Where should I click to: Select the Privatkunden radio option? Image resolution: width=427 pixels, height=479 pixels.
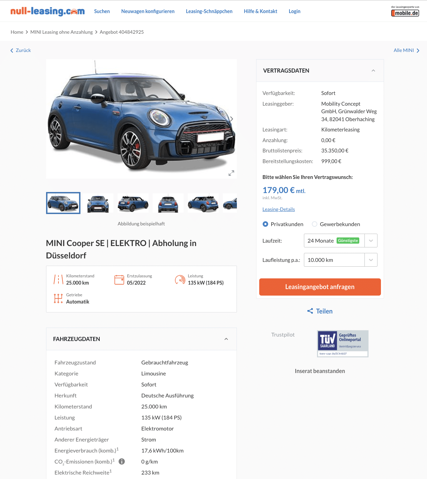(x=265, y=224)
